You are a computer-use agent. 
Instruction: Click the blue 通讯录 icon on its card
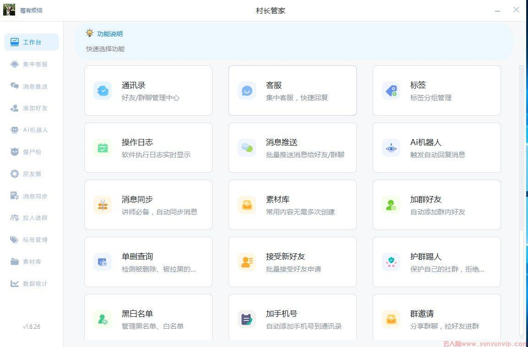pyautogui.click(x=103, y=91)
